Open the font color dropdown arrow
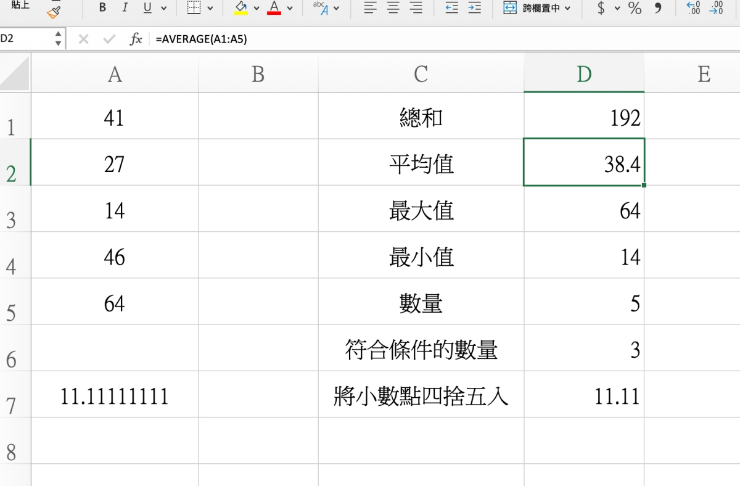Screen dimensions: 740x486 click(x=290, y=9)
